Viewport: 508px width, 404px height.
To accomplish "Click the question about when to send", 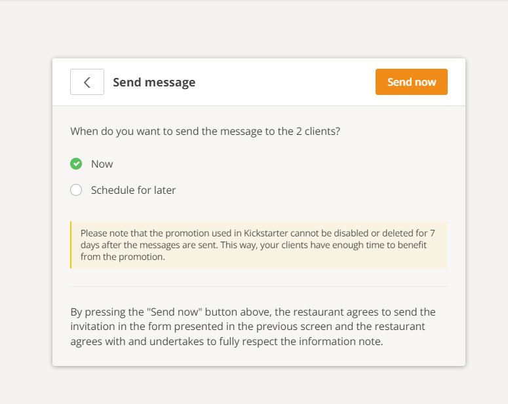I will (205, 131).
